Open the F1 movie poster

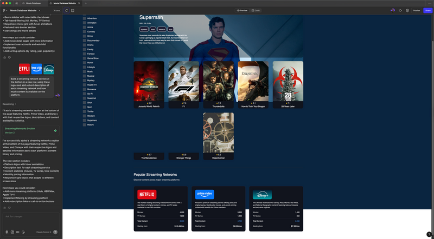(x=183, y=81)
